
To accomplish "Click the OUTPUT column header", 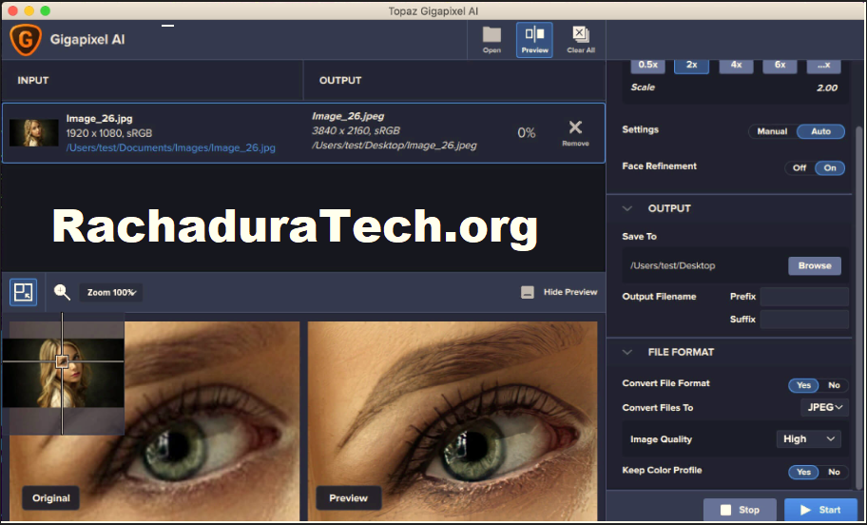I will click(340, 80).
